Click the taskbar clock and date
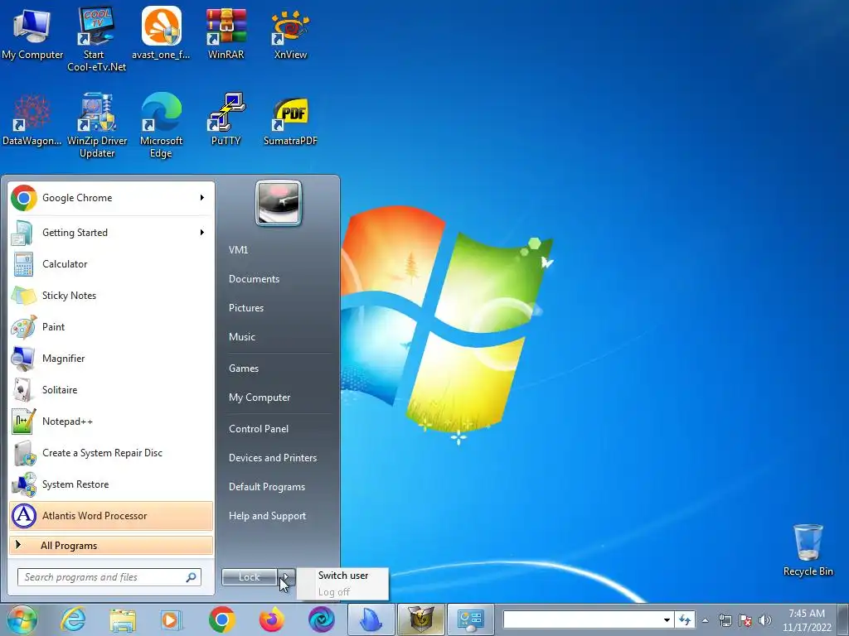Viewport: 849px width, 636px height. coord(807,620)
